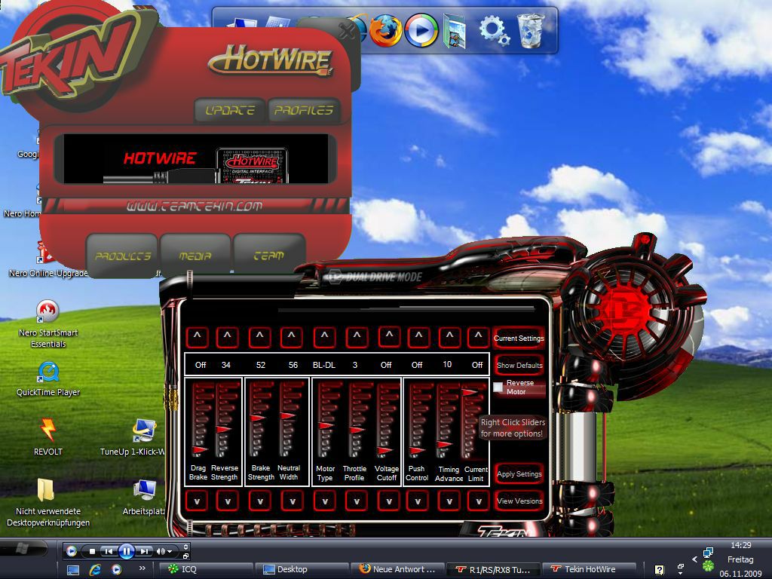Viewport: 772px width, 579px height.
Task: Open the gears settings dock icon
Action: pyautogui.click(x=494, y=30)
